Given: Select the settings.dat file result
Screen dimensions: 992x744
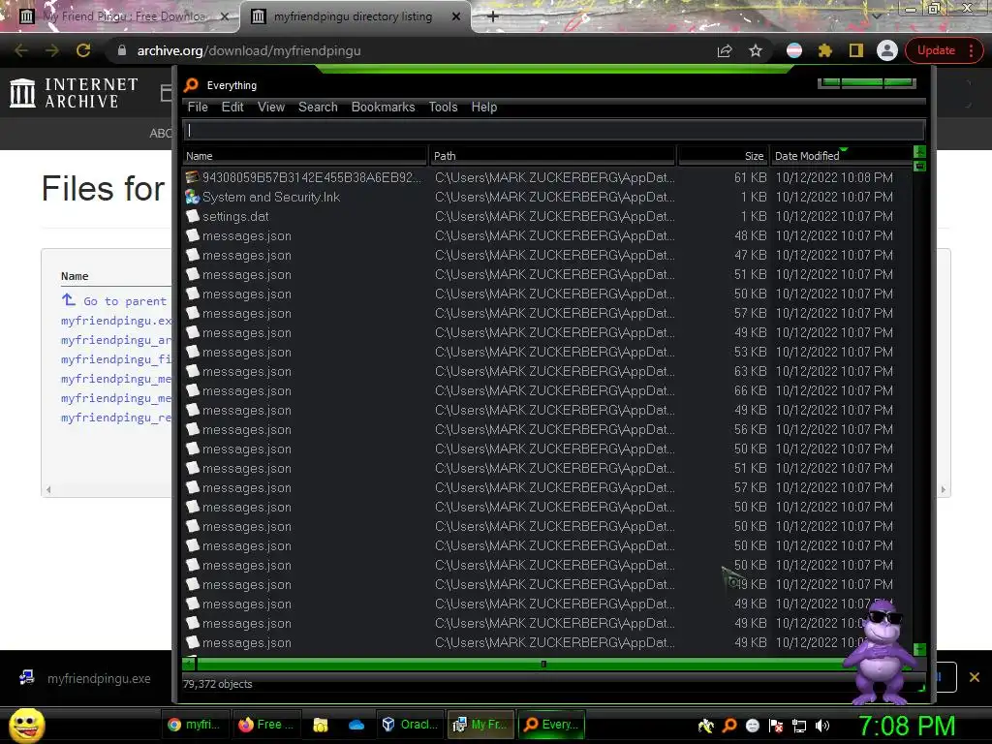Looking at the screenshot, I should coord(547,216).
